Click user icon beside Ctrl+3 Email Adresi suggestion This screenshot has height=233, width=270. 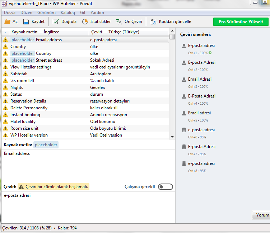(x=184, y=80)
